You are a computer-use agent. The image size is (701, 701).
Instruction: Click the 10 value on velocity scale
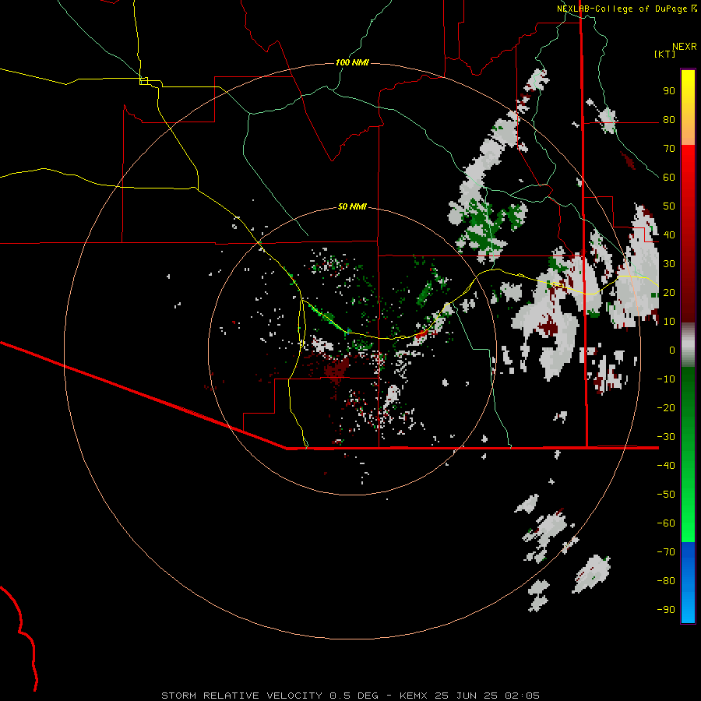point(669,322)
